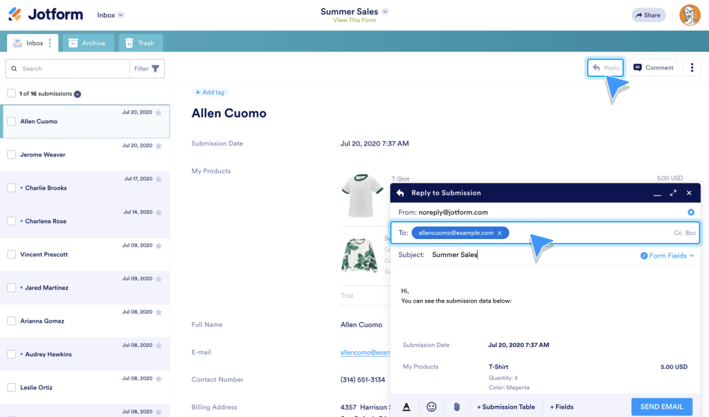
Task: Attach a file with the paperclip icon
Action: (x=456, y=407)
